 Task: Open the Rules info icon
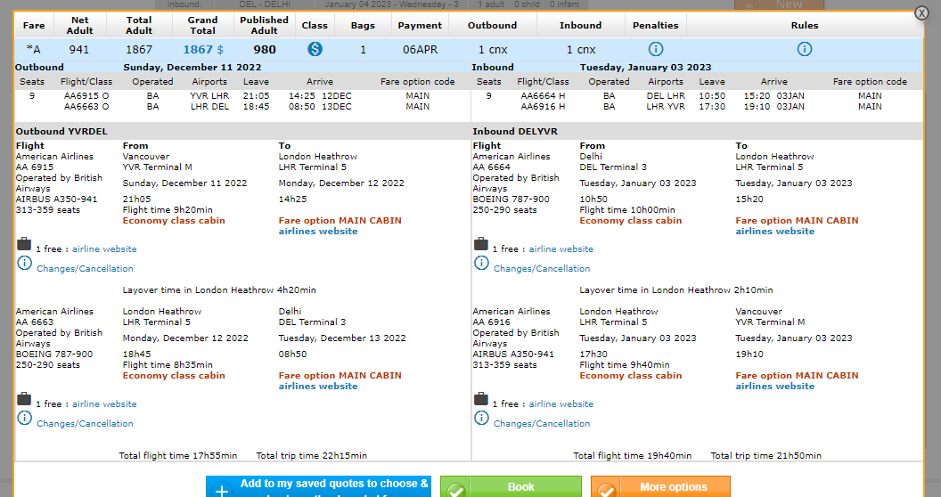tap(805, 49)
